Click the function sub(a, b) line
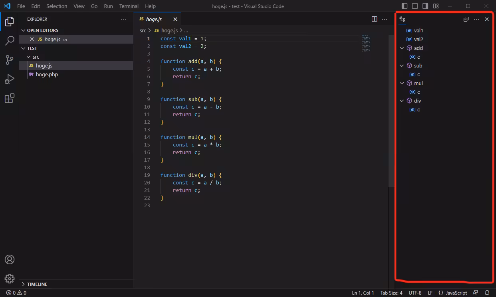 [191, 99]
